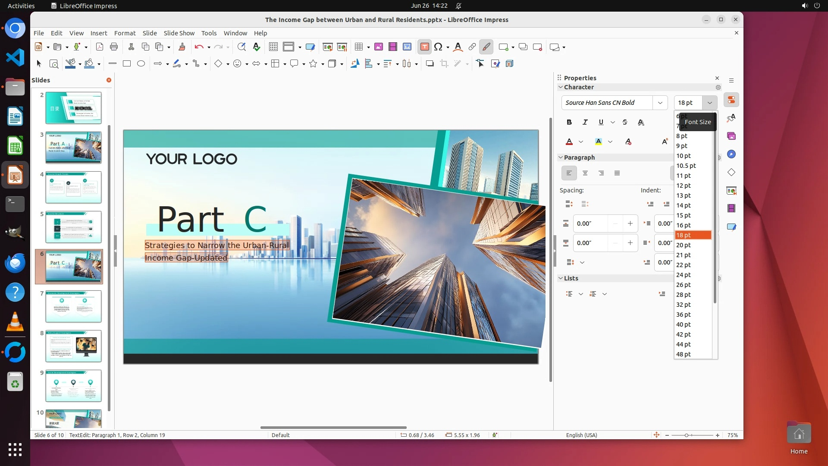Toggle Bold in the Character panel

point(569,123)
